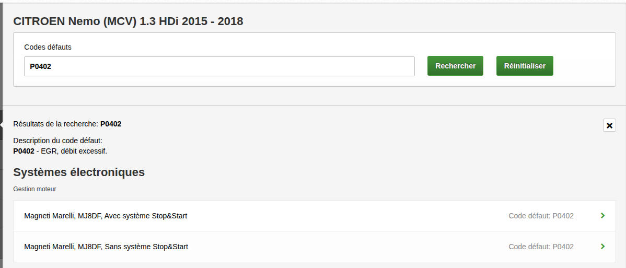The height and width of the screenshot is (268, 626).
Task: Focus the Codes défauts input field
Action: (219, 66)
